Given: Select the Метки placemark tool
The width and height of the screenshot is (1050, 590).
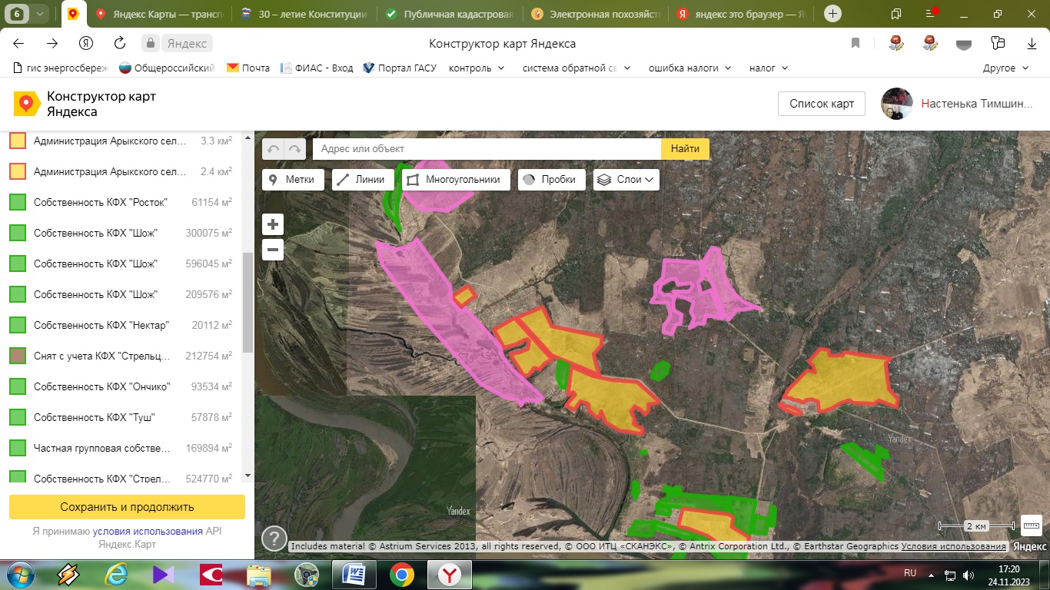Looking at the screenshot, I should pyautogui.click(x=293, y=180).
